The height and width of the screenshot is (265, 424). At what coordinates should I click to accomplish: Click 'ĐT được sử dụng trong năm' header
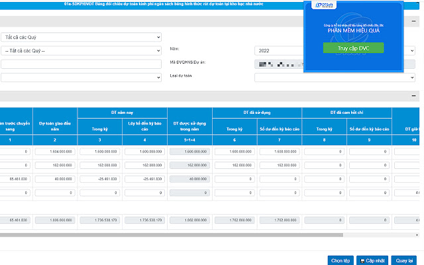[189, 127]
